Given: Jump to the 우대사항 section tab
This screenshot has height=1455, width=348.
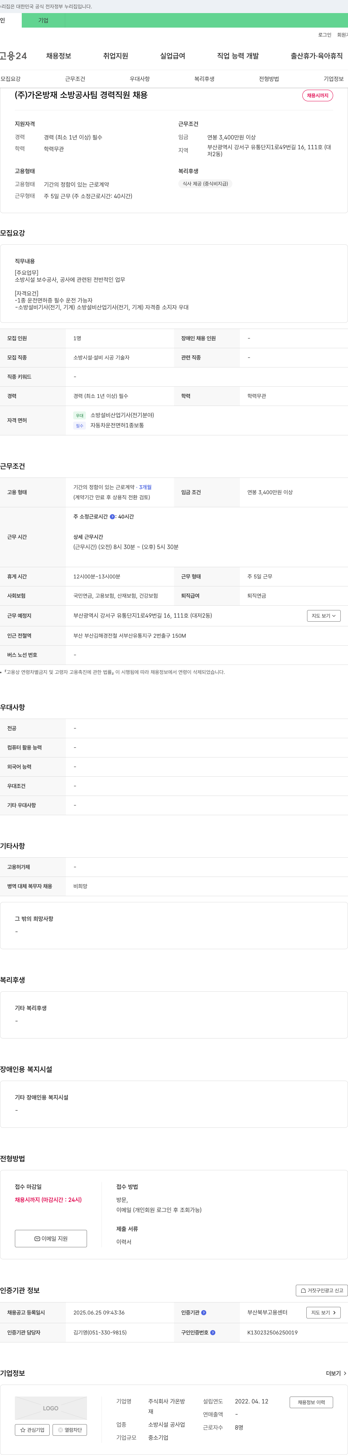Looking at the screenshot, I should point(140,79).
